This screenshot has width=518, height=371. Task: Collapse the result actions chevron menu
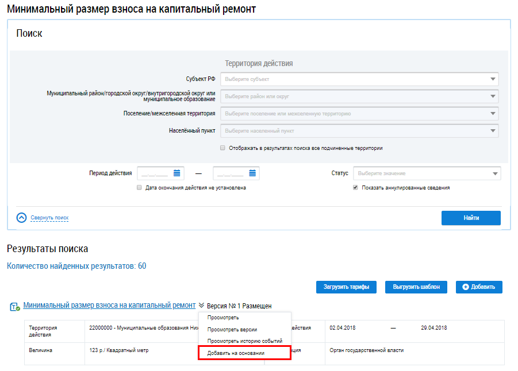pos(202,306)
